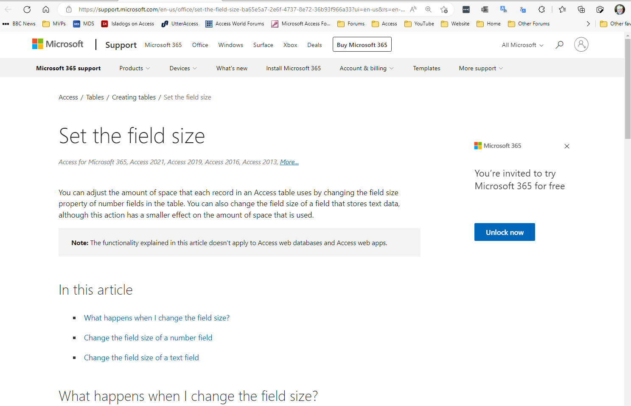This screenshot has width=631, height=406.
Task: Open Xbox in top navigation
Action: click(290, 45)
